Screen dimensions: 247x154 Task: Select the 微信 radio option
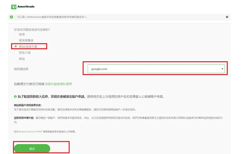coord(16,34)
